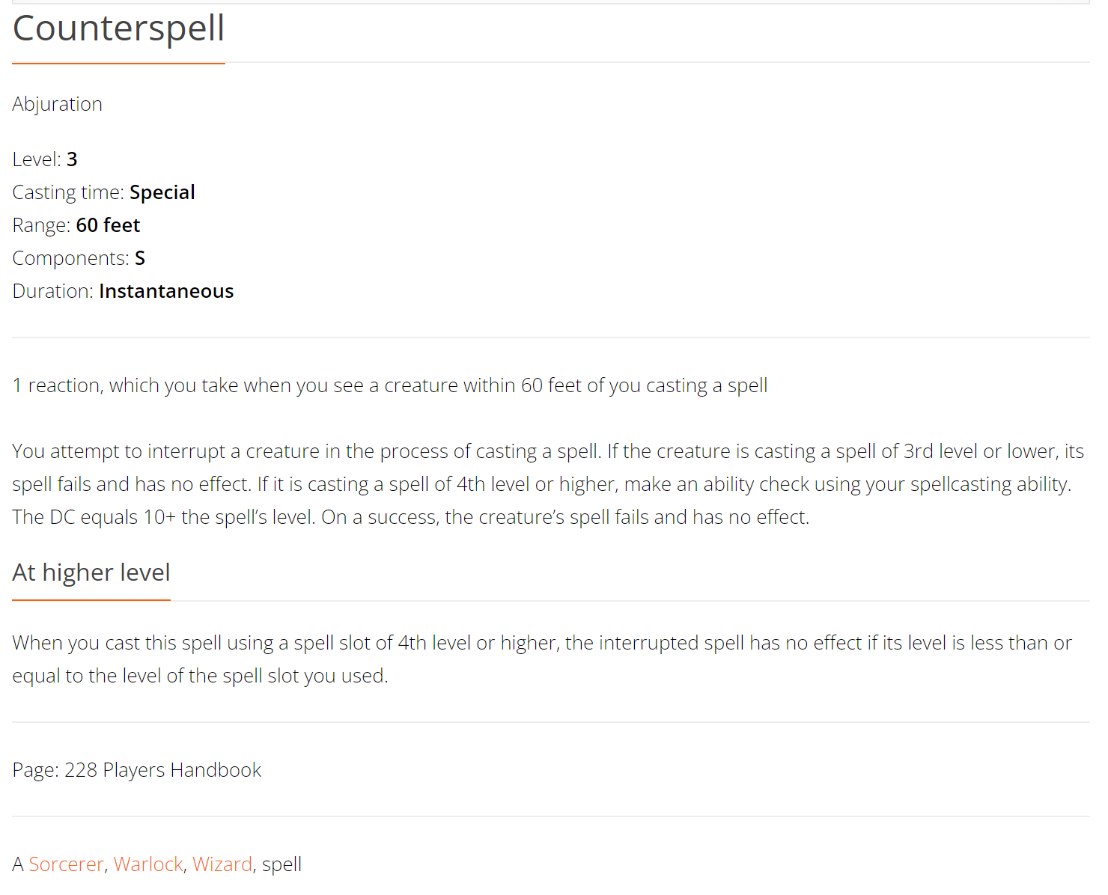1108x895 pixels.
Task: Click the word spell after Wizard link
Action: pyautogui.click(x=281, y=864)
